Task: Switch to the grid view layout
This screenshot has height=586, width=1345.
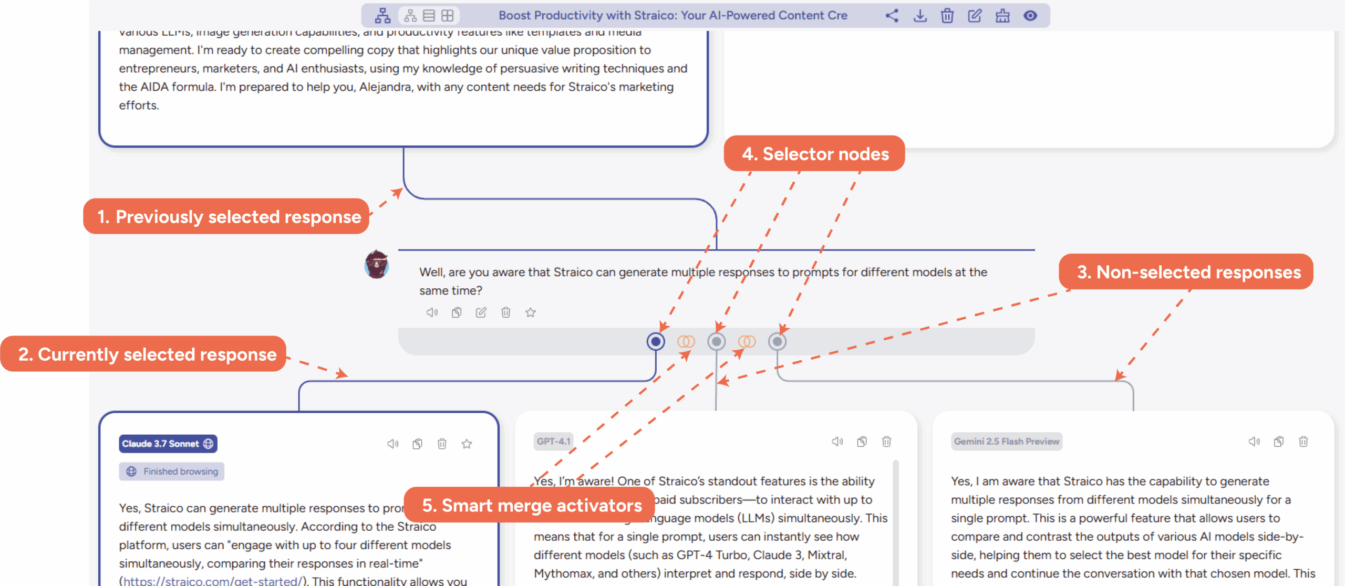Action: click(x=447, y=16)
